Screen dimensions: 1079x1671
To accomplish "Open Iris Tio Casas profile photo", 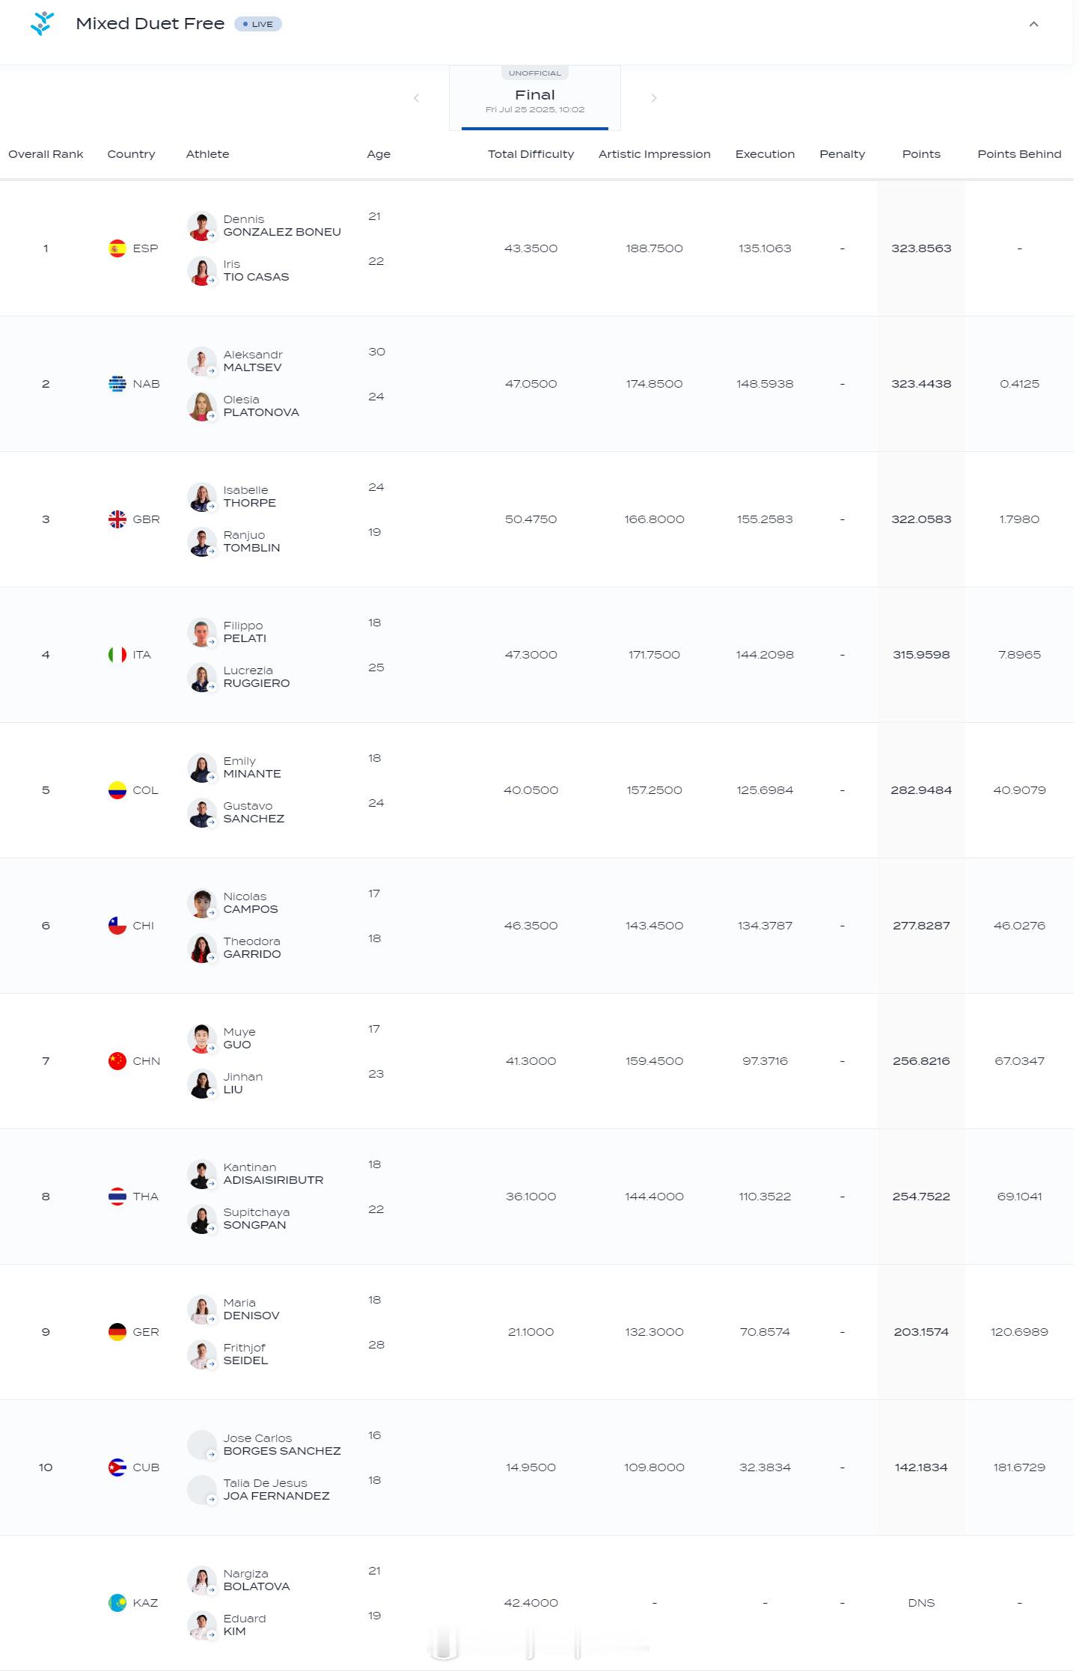I will pyautogui.click(x=201, y=271).
